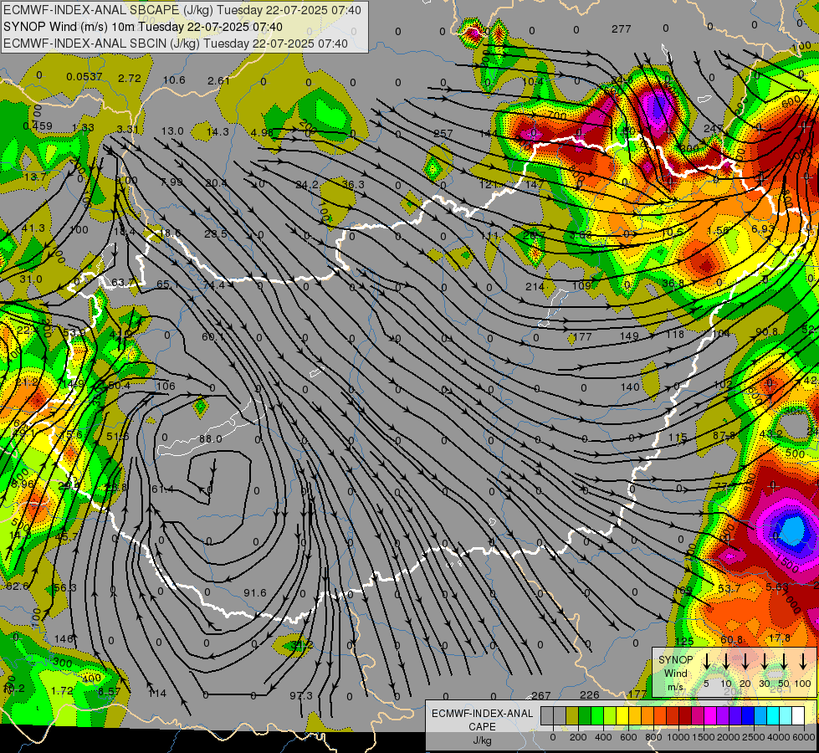
Task: Click the 226 map value
Action: point(590,694)
